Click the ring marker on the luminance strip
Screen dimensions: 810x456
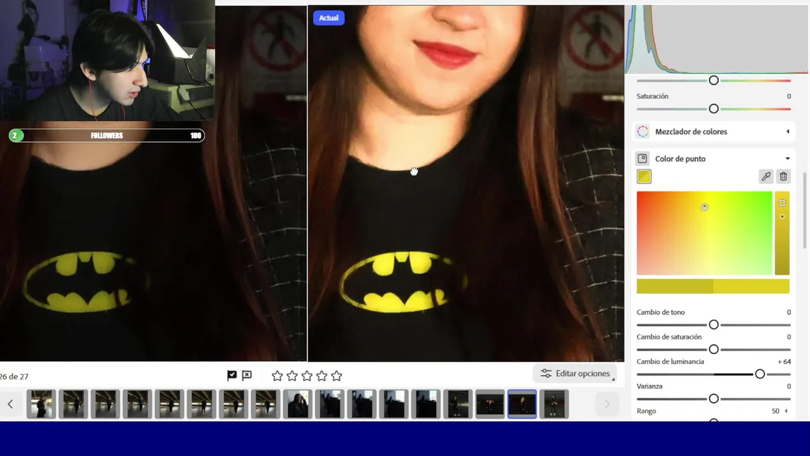(782, 203)
